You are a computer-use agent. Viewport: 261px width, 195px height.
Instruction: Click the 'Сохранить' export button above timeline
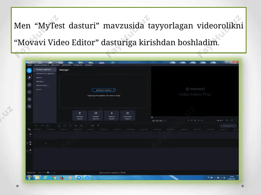228,126
